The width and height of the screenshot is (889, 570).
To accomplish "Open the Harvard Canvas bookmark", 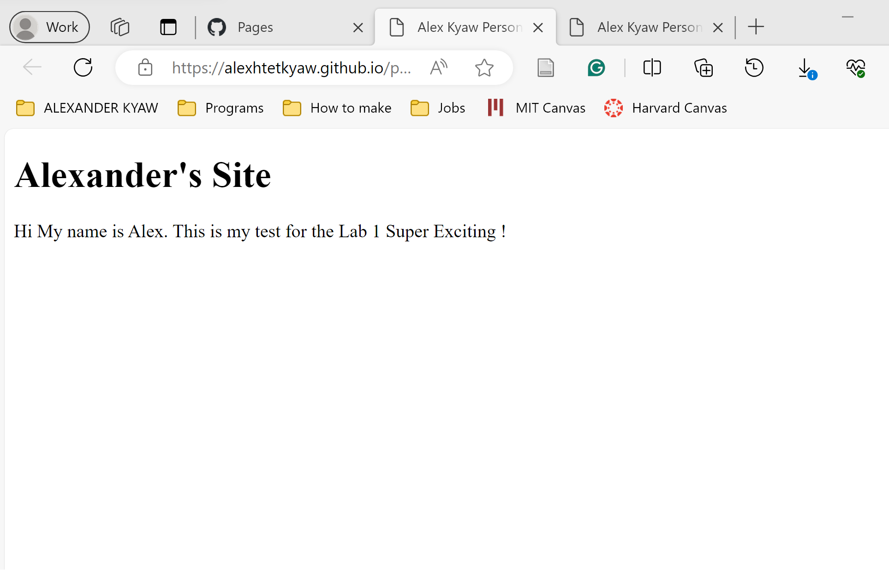I will coord(666,108).
